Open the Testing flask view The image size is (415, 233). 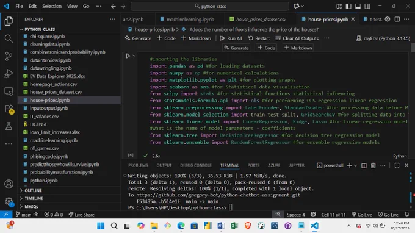pyautogui.click(x=9, y=126)
